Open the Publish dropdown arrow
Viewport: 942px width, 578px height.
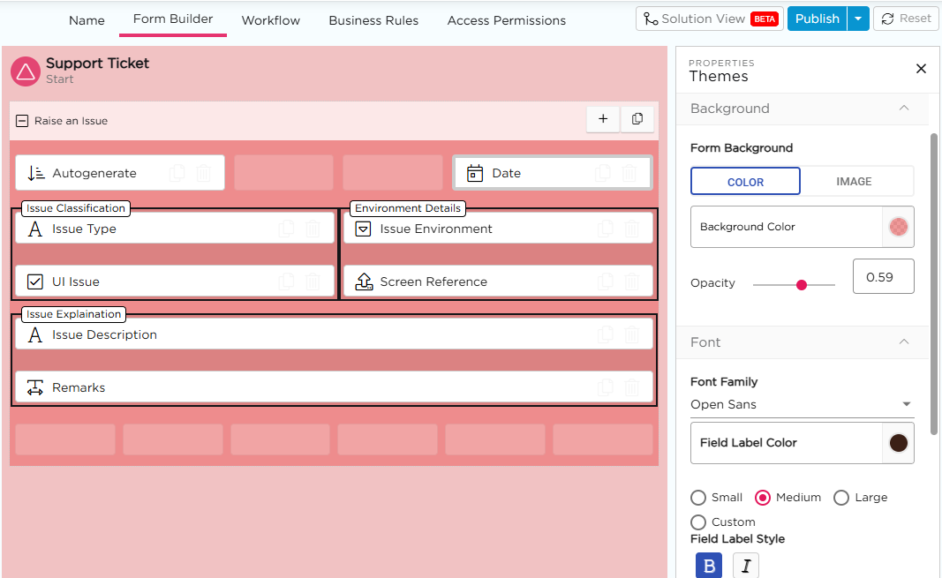[858, 19]
